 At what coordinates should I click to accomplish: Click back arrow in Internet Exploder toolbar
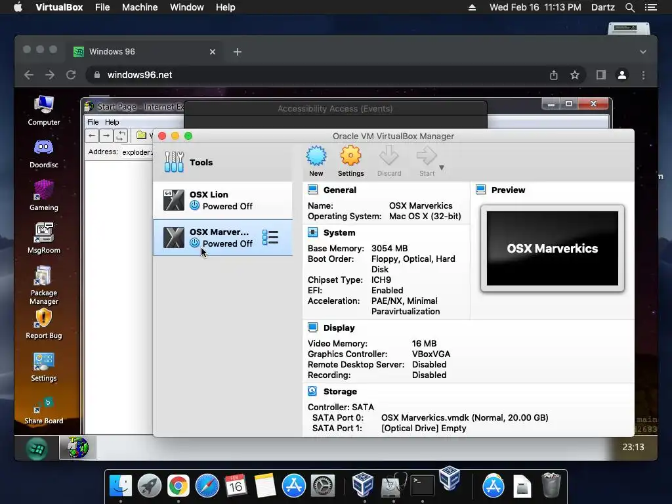click(92, 136)
